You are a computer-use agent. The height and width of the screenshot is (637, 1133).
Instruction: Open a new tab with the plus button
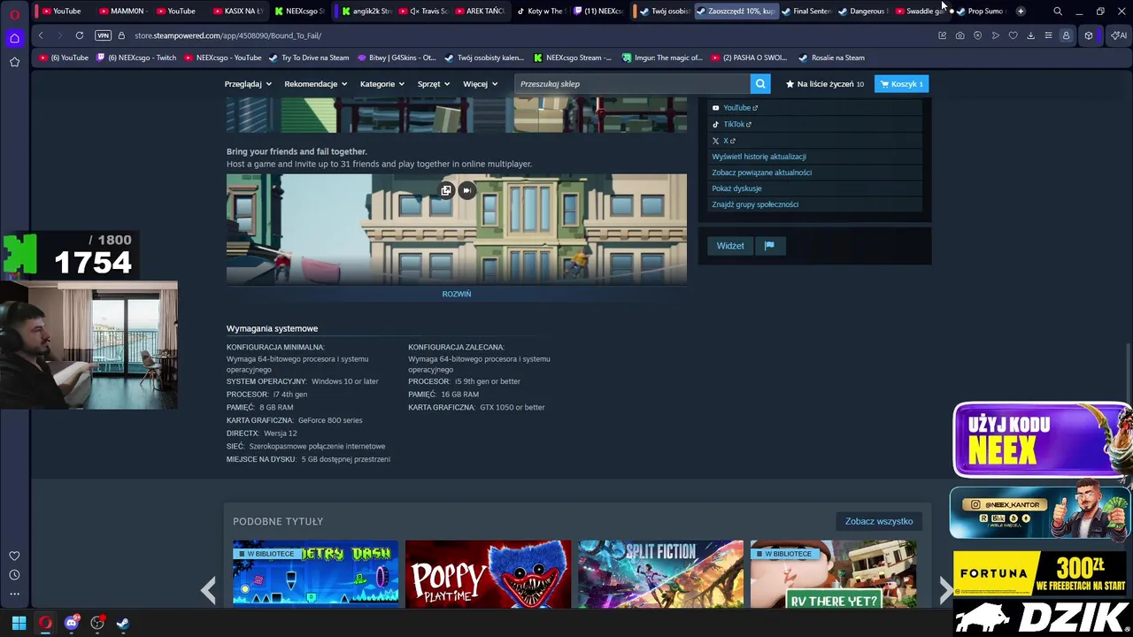1021,12
